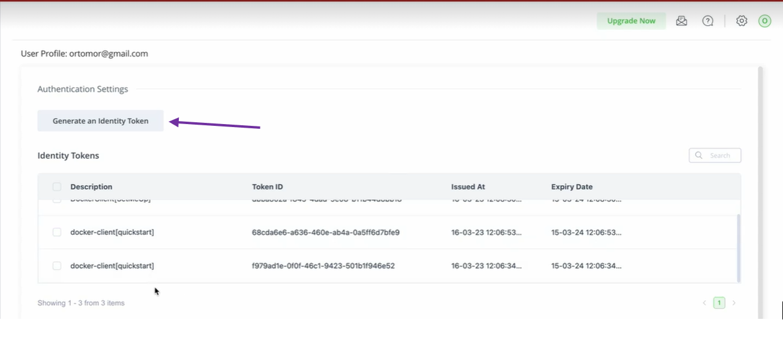Go to the next page arrow
This screenshot has width=783, height=362.
point(734,303)
